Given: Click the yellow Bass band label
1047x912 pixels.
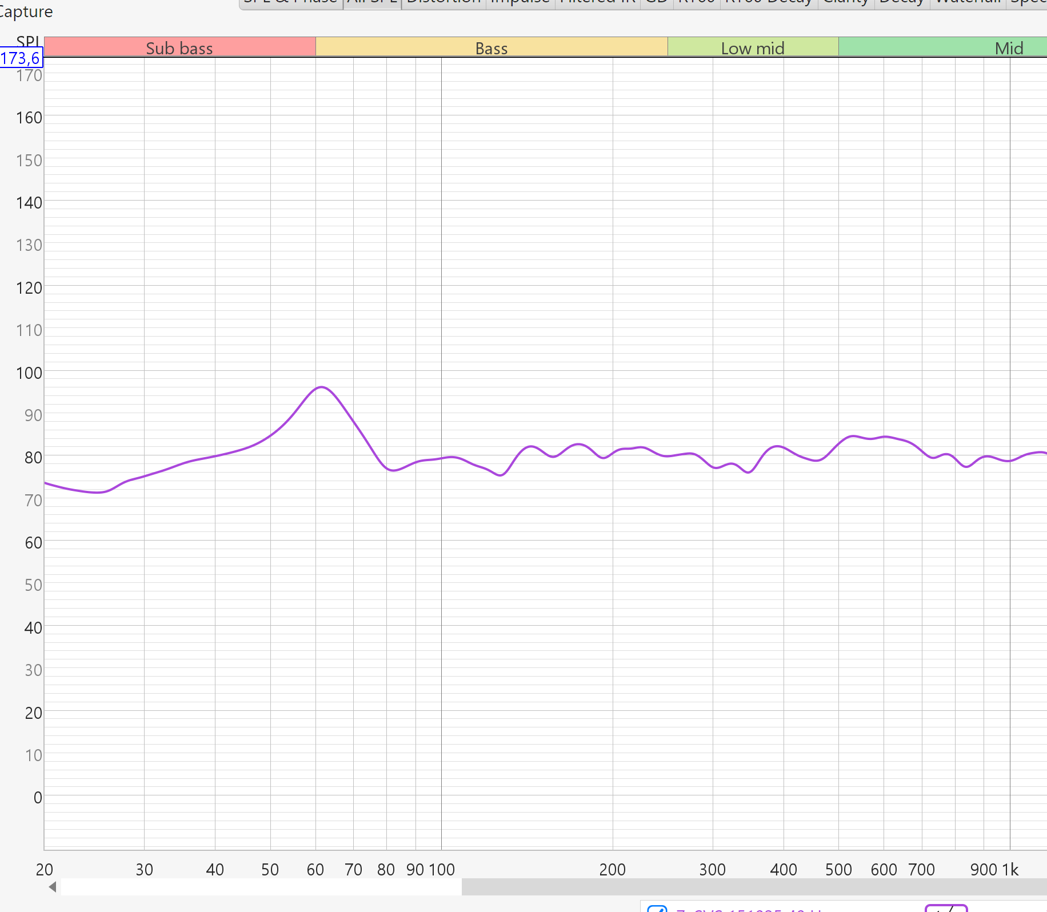Looking at the screenshot, I should [491, 48].
